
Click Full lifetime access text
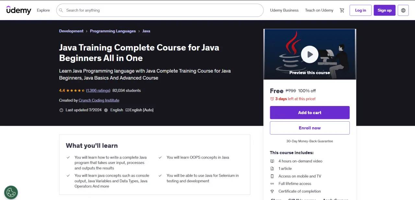(x=295, y=184)
